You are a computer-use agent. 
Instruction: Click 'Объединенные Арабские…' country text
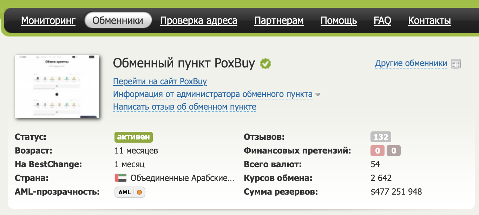182,178
